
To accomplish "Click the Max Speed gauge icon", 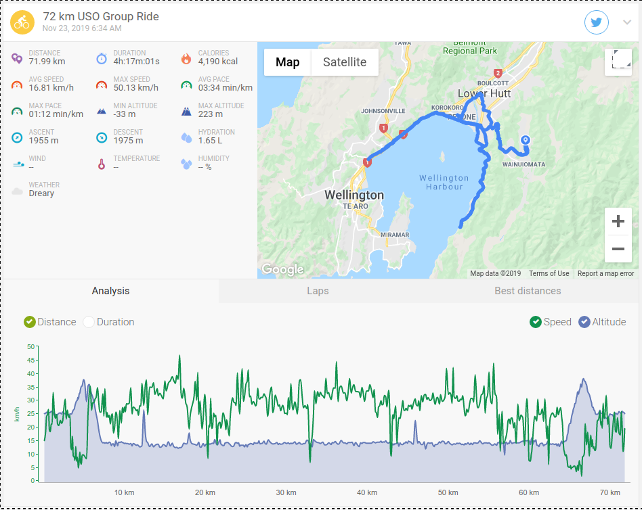I will click(102, 85).
